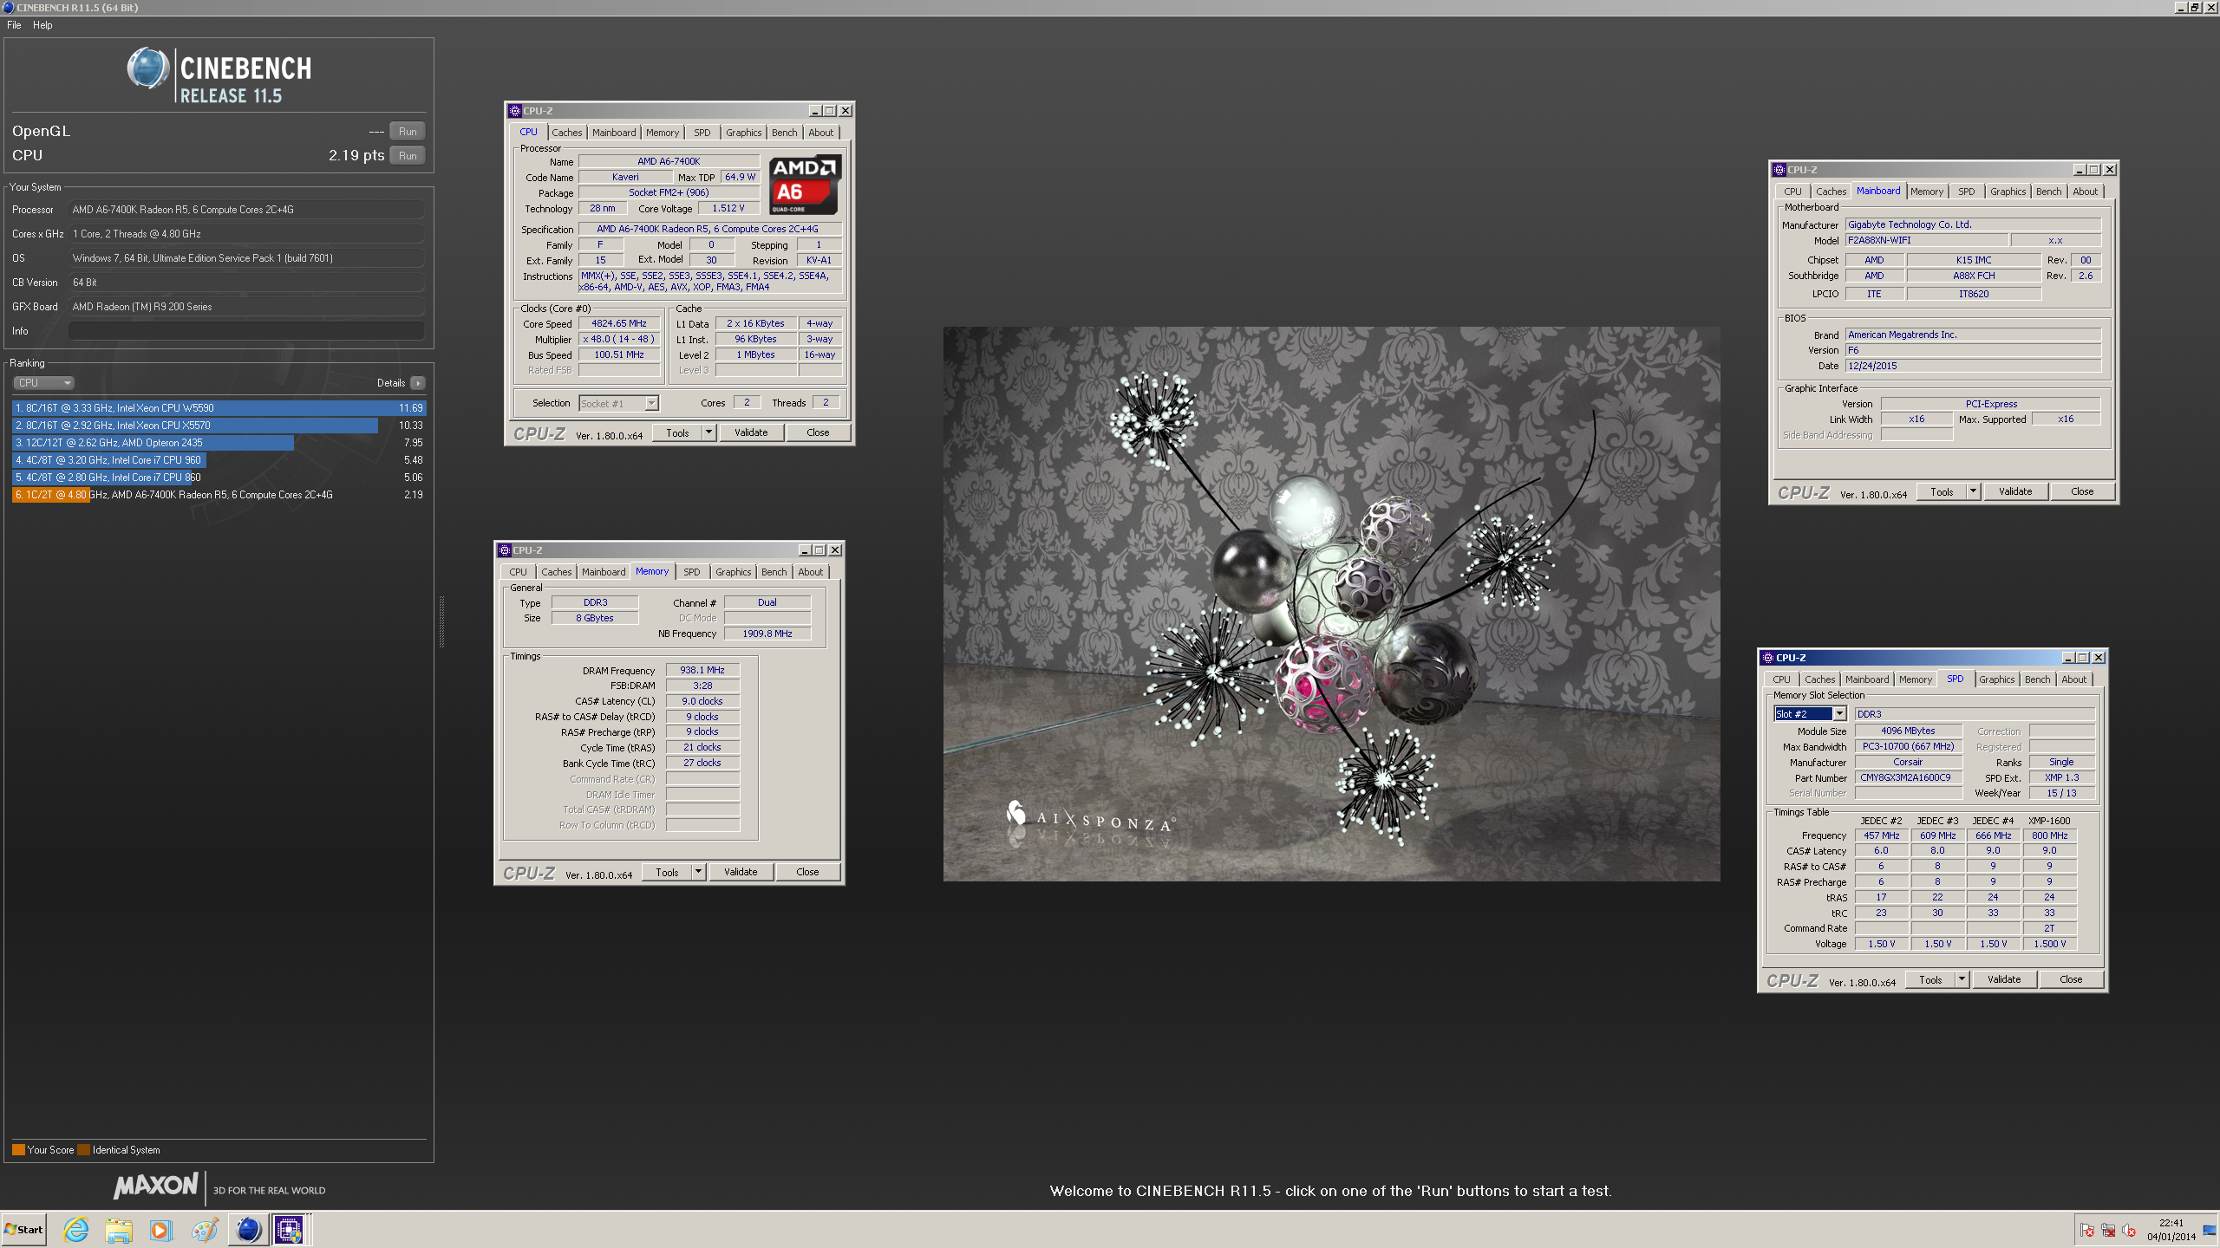Select AMD A6-7400K ranking row

coord(219,495)
